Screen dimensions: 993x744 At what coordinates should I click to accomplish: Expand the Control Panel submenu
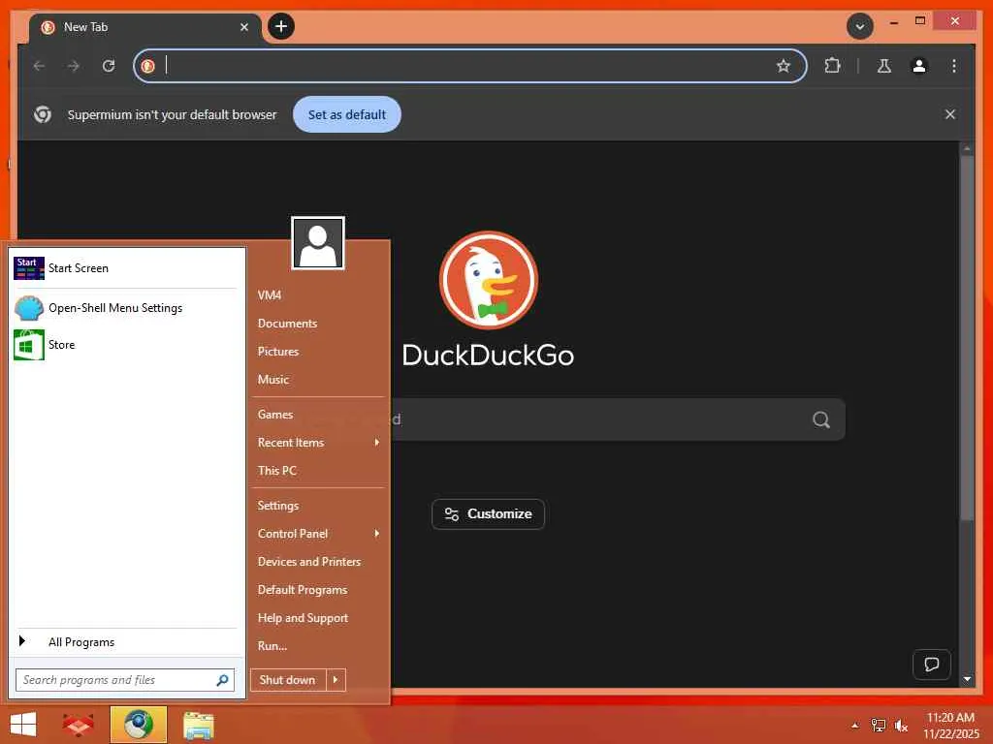(318, 534)
